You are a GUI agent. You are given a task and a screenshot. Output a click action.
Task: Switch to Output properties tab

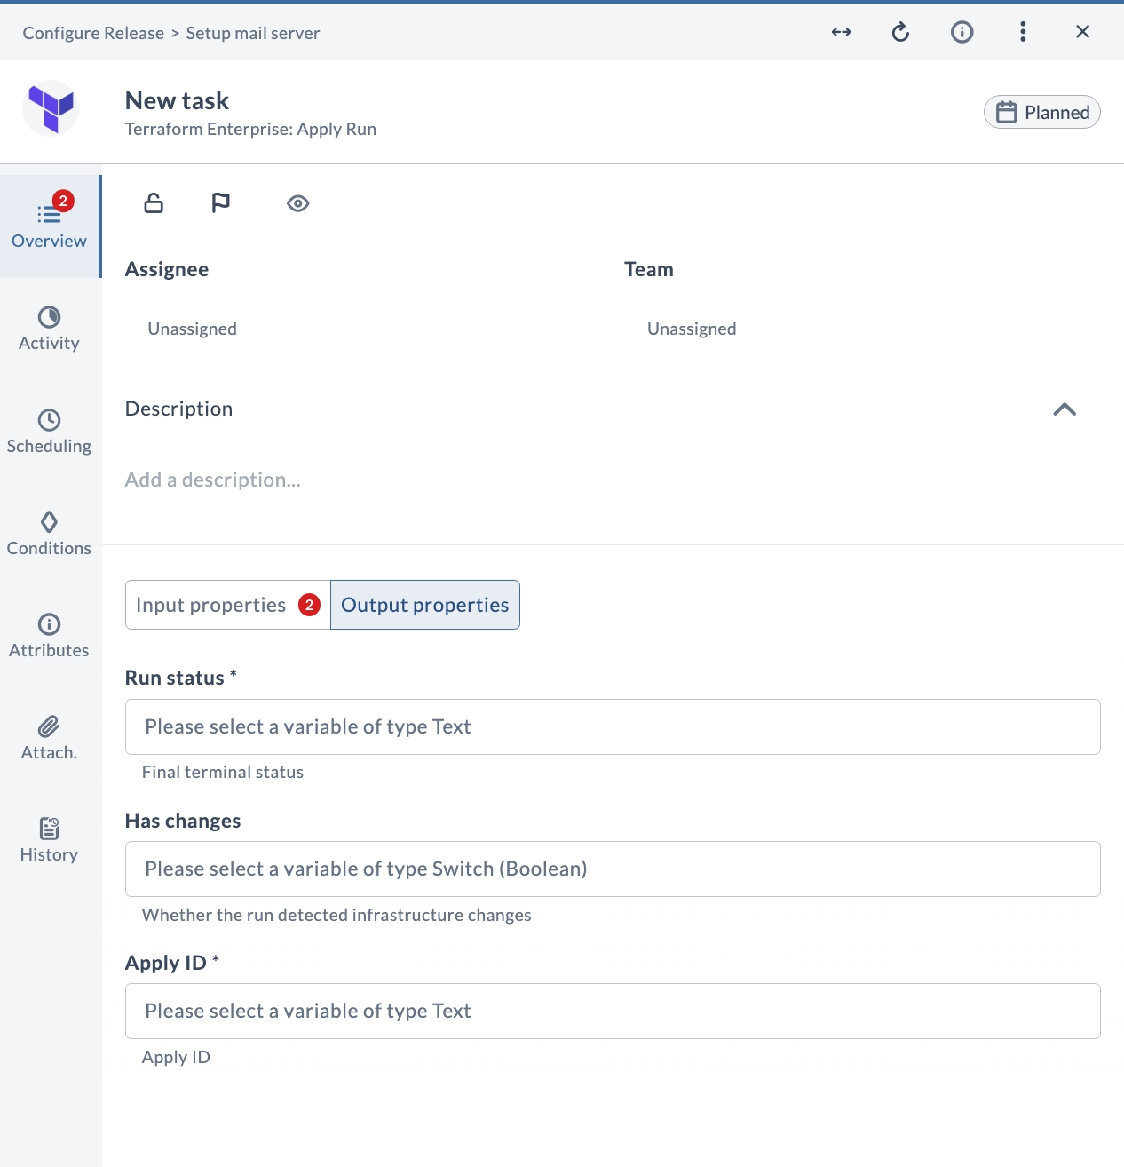(425, 605)
